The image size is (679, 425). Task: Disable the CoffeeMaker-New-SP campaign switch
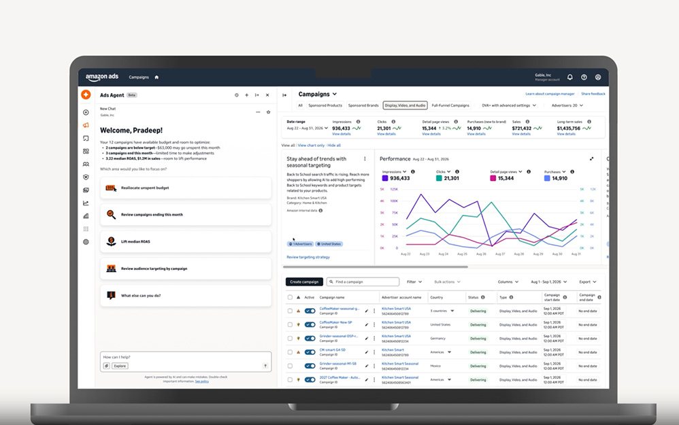(310, 324)
